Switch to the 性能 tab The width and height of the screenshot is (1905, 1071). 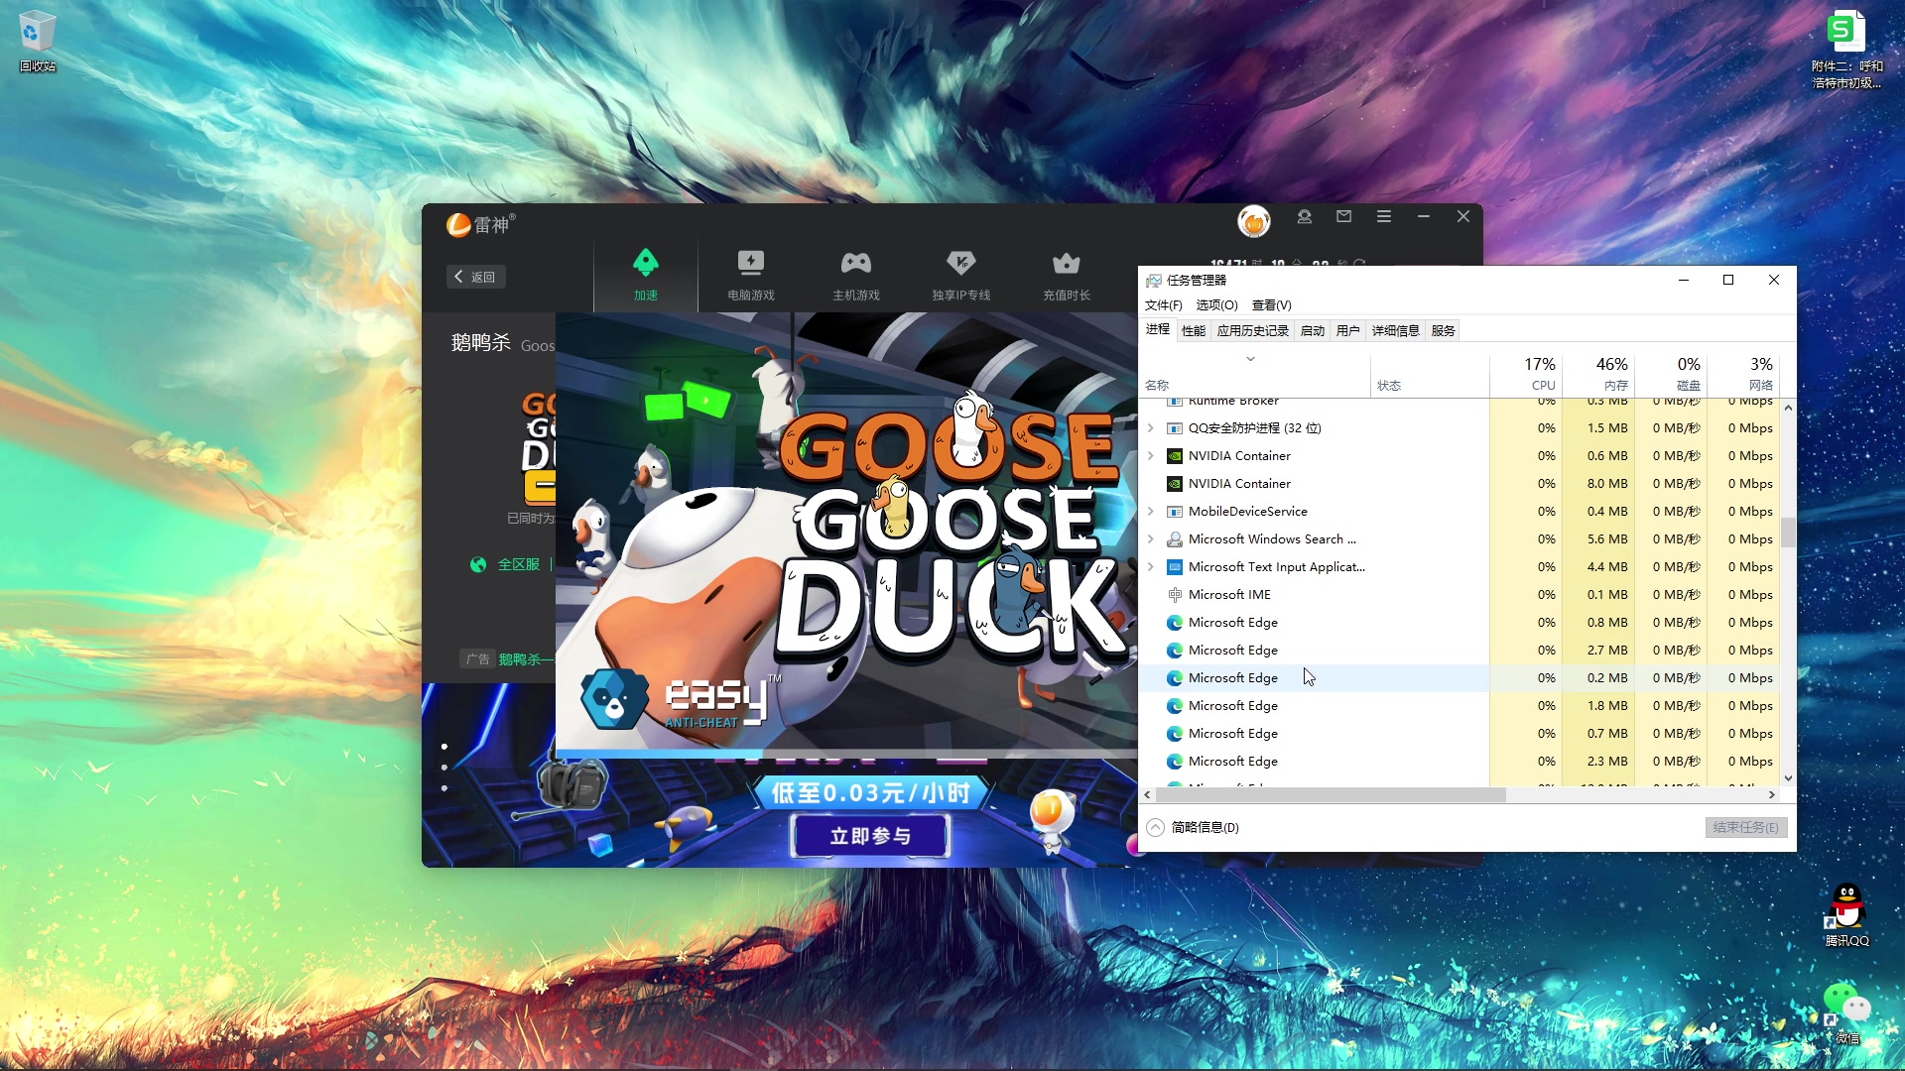(x=1194, y=331)
